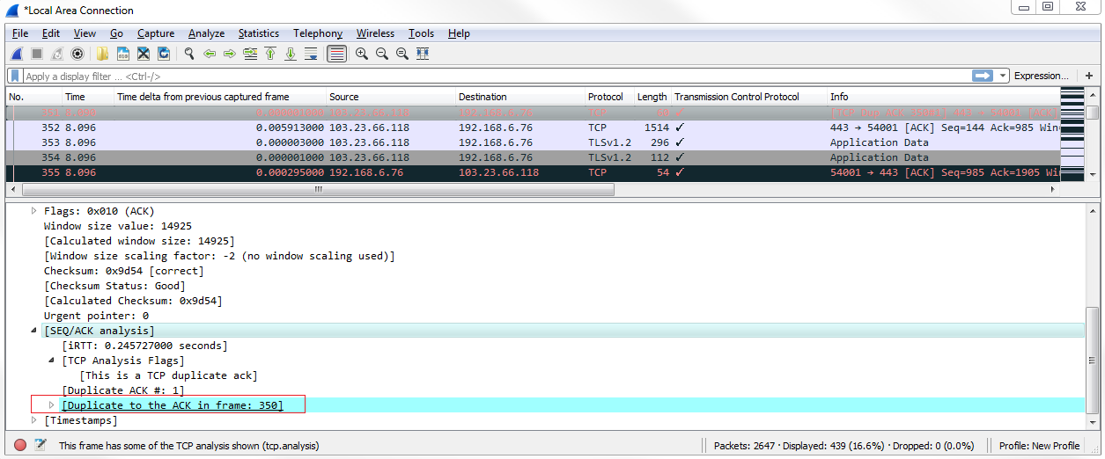The width and height of the screenshot is (1105, 459).
Task: Select Window size value: 14925 line
Action: pos(118,226)
